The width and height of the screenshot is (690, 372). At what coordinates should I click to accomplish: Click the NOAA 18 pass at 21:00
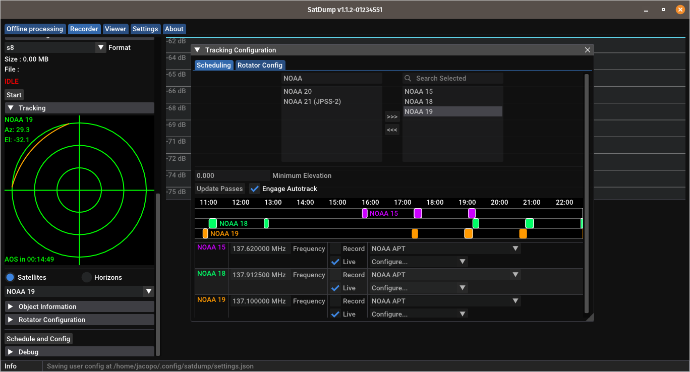pos(530,223)
